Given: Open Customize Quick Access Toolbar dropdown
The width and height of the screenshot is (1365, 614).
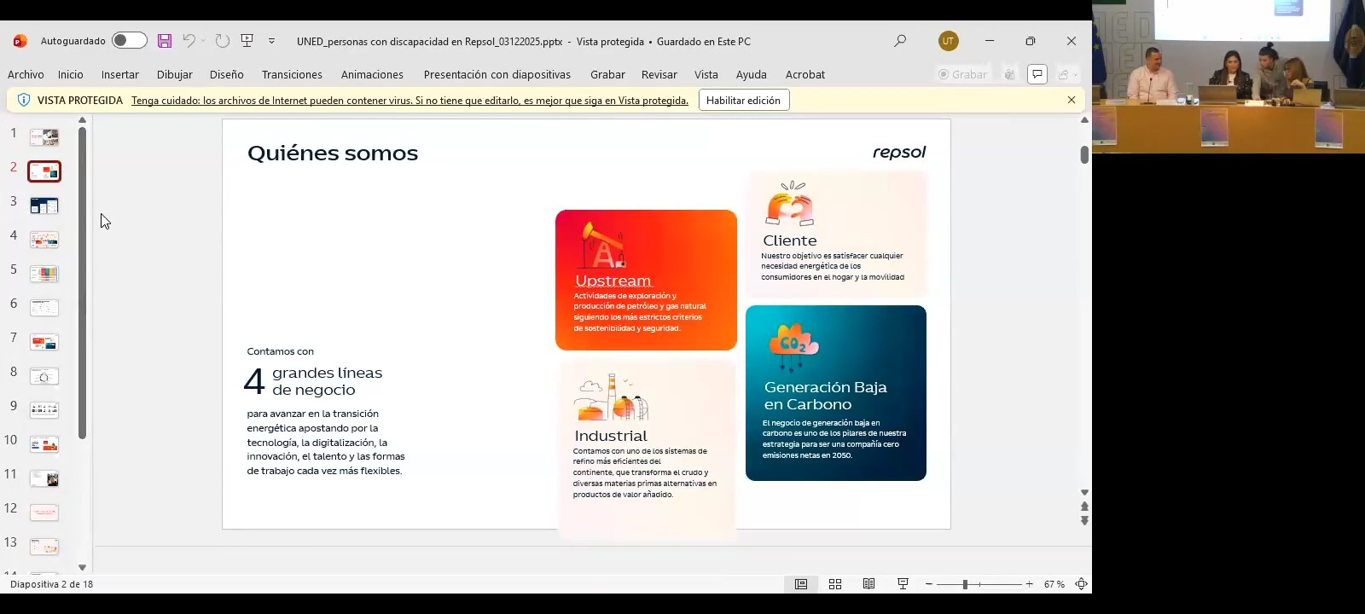Looking at the screenshot, I should 271,41.
